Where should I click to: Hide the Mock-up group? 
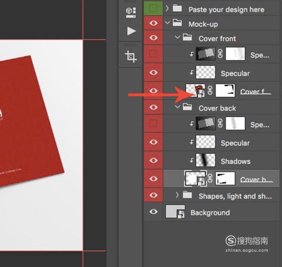point(153,23)
